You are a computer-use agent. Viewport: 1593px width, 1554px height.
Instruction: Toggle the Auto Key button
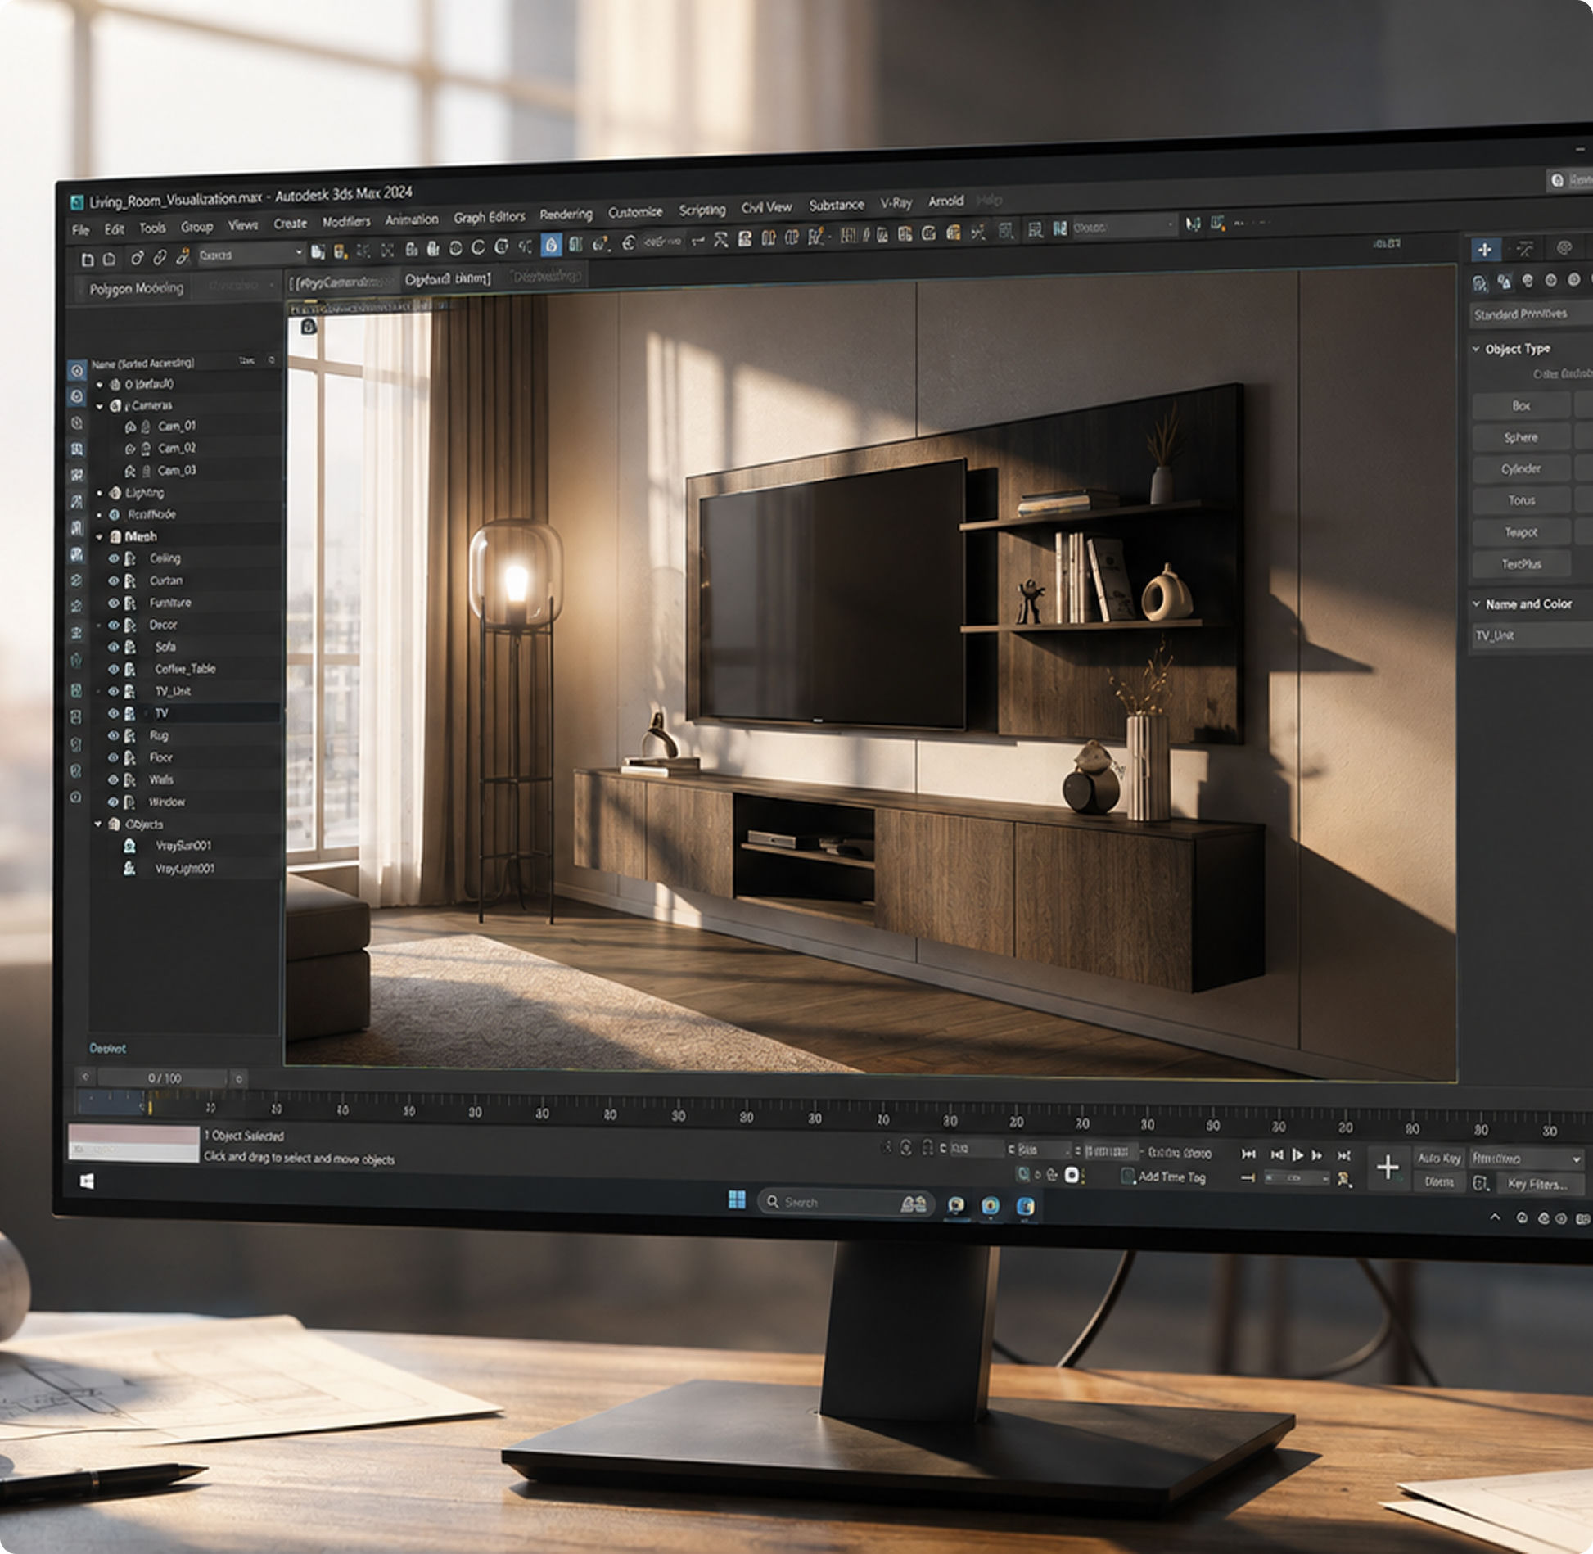coord(1439,1158)
